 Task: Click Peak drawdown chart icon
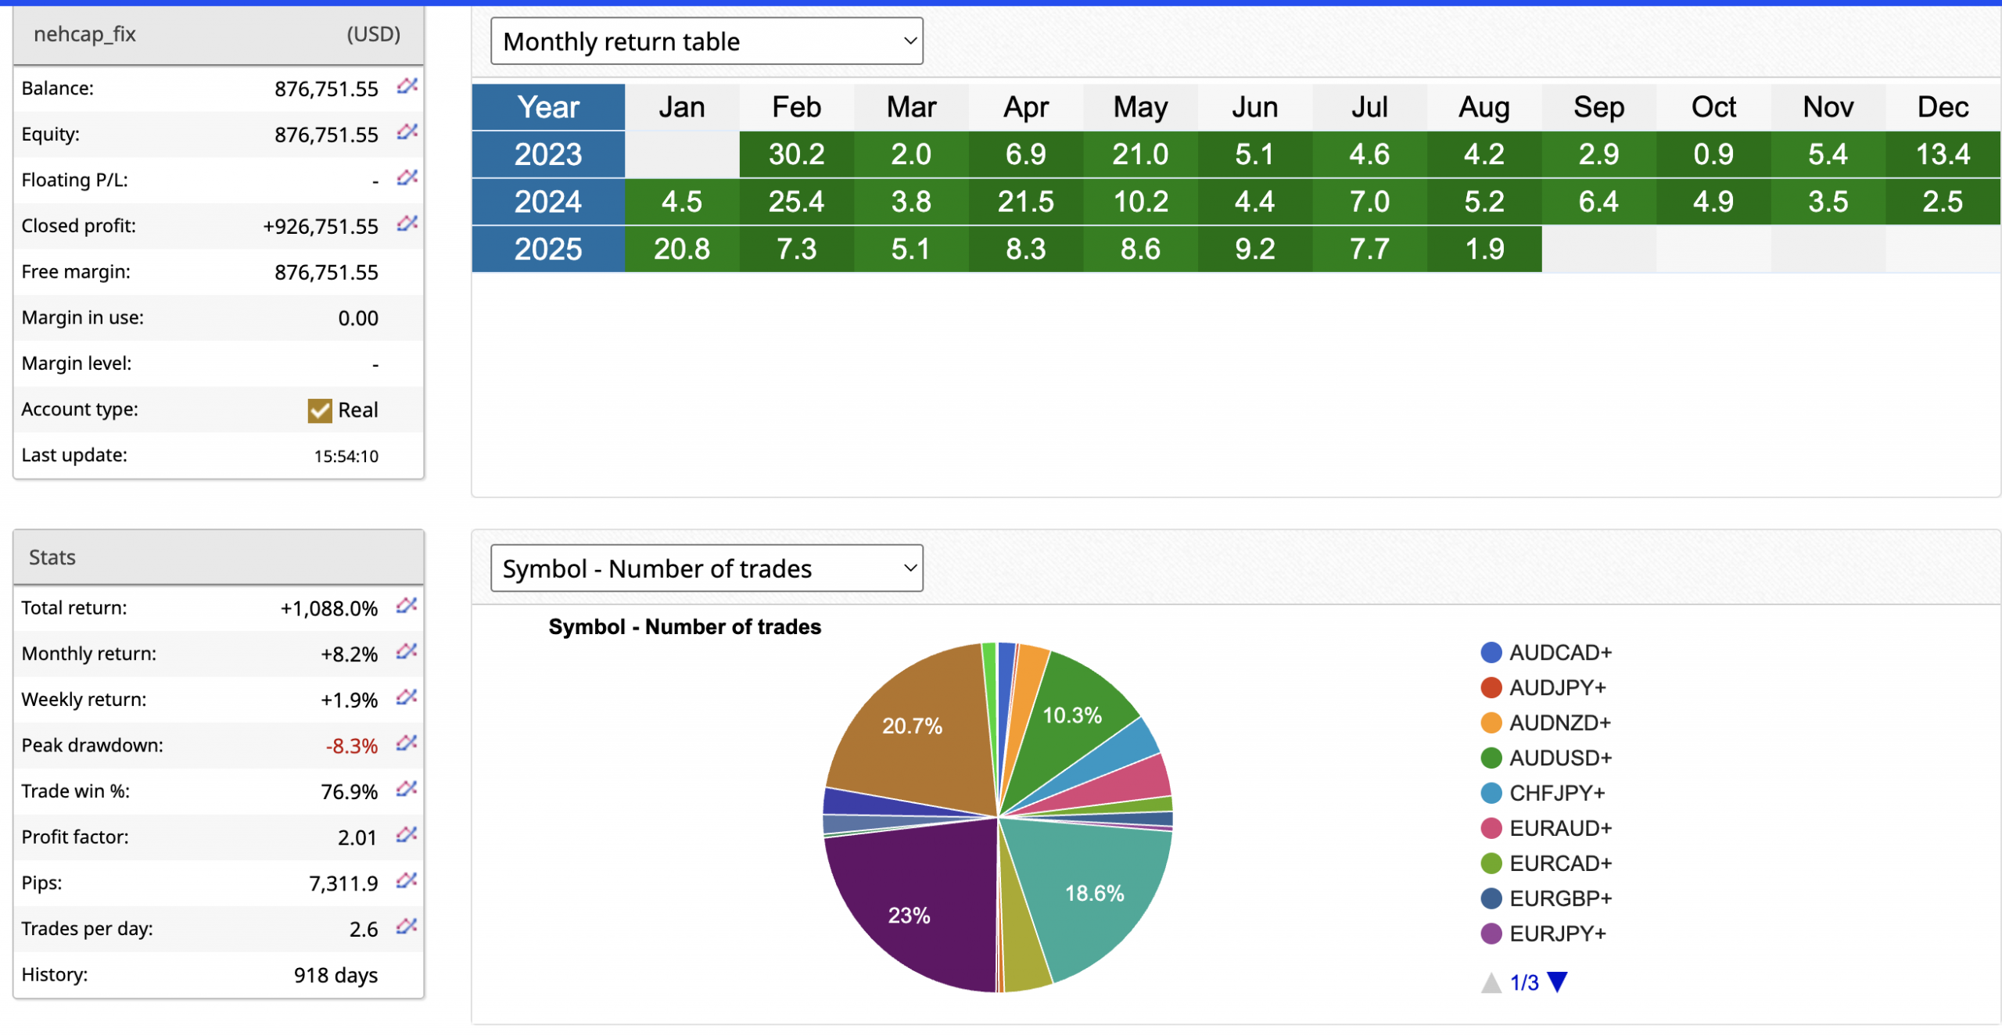tap(407, 744)
